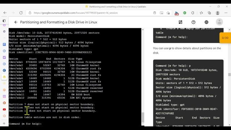231x130 pixels.
Task: Open vertical tabs actions menu icon
Action: pyautogui.click(x=4, y=21)
